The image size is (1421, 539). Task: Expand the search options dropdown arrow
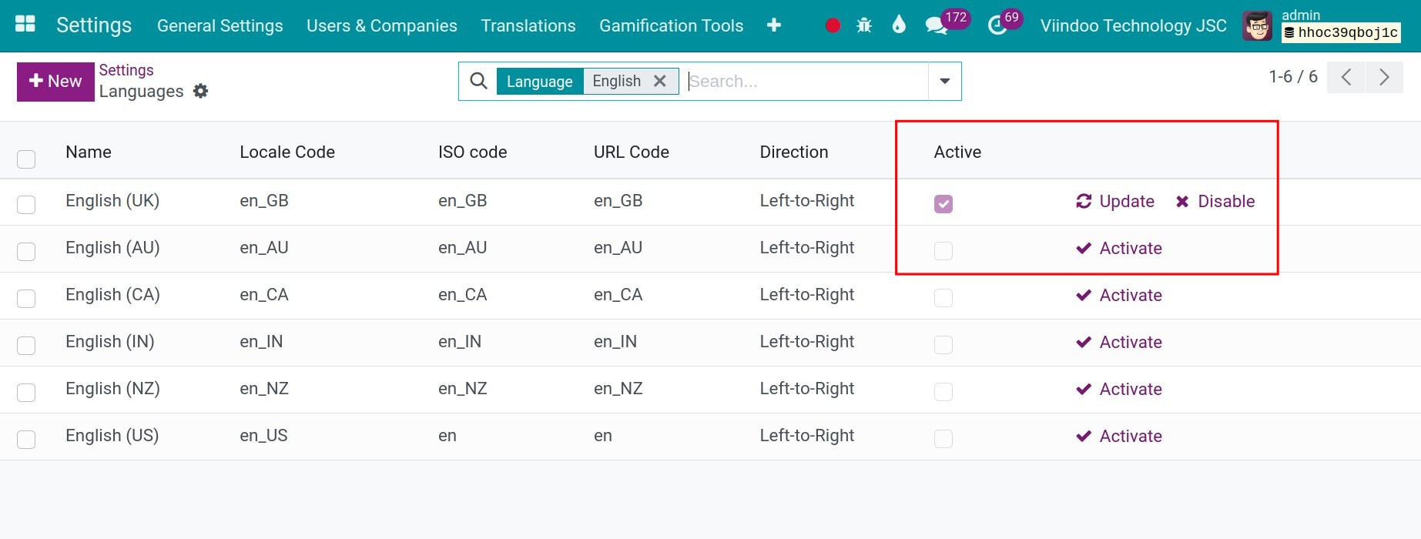(x=945, y=81)
